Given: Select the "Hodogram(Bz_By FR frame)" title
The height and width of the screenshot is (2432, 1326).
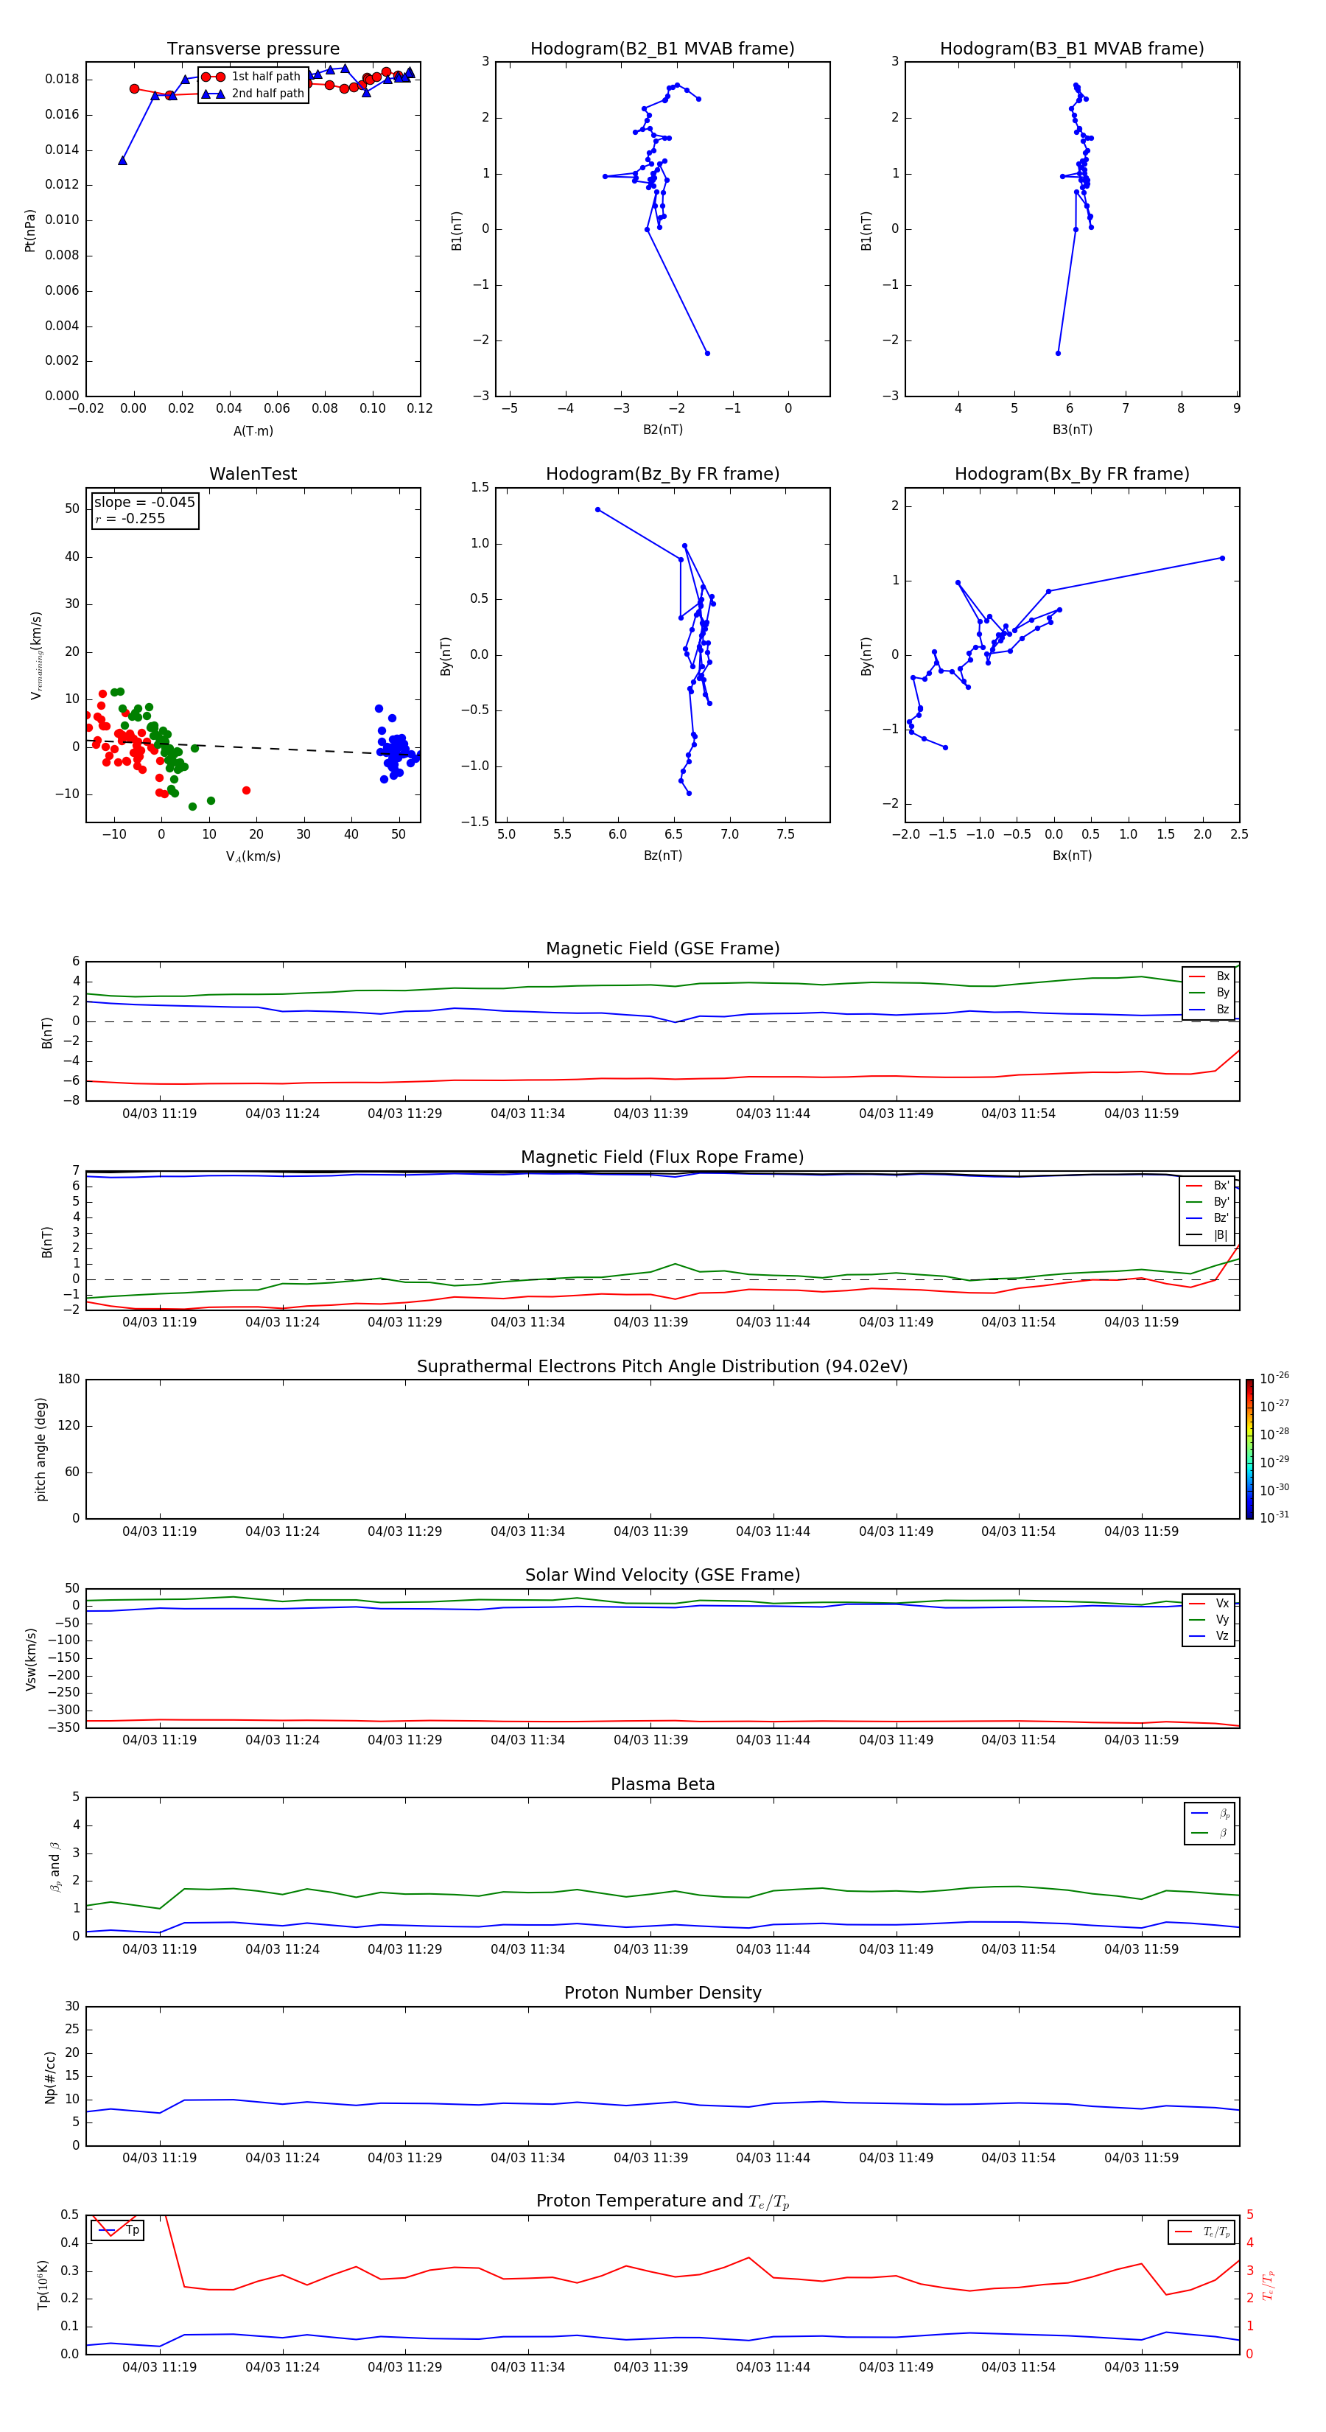Looking at the screenshot, I should (x=662, y=474).
